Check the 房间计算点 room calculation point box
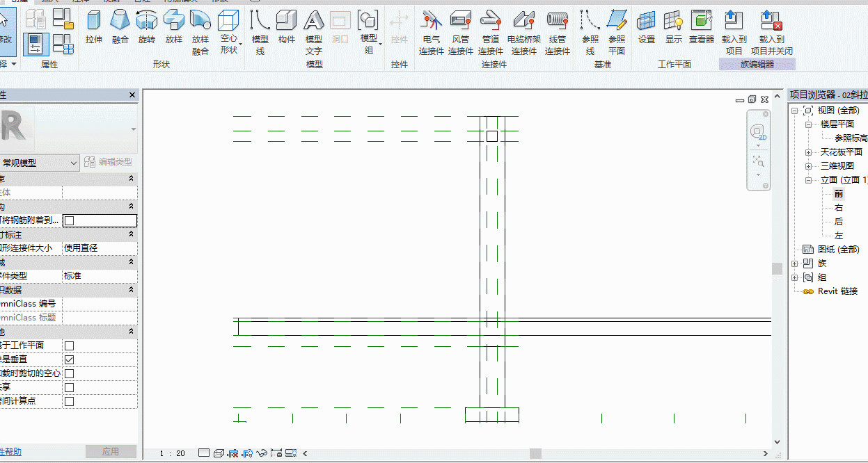Viewport: 868px width, 463px height. (70, 401)
